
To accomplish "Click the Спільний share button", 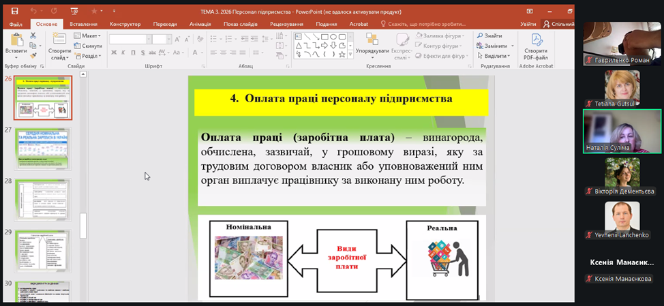I will click(x=559, y=25).
